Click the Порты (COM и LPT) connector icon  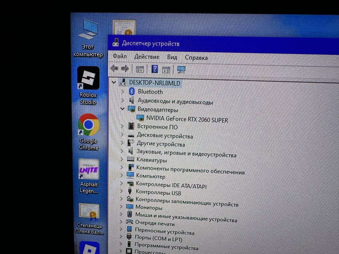[x=129, y=236]
